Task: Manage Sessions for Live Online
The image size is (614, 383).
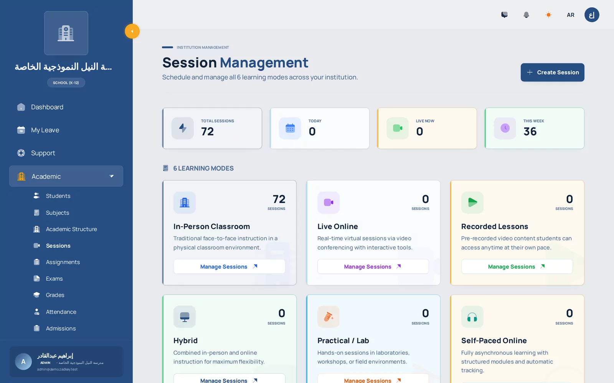Action: [x=373, y=267]
